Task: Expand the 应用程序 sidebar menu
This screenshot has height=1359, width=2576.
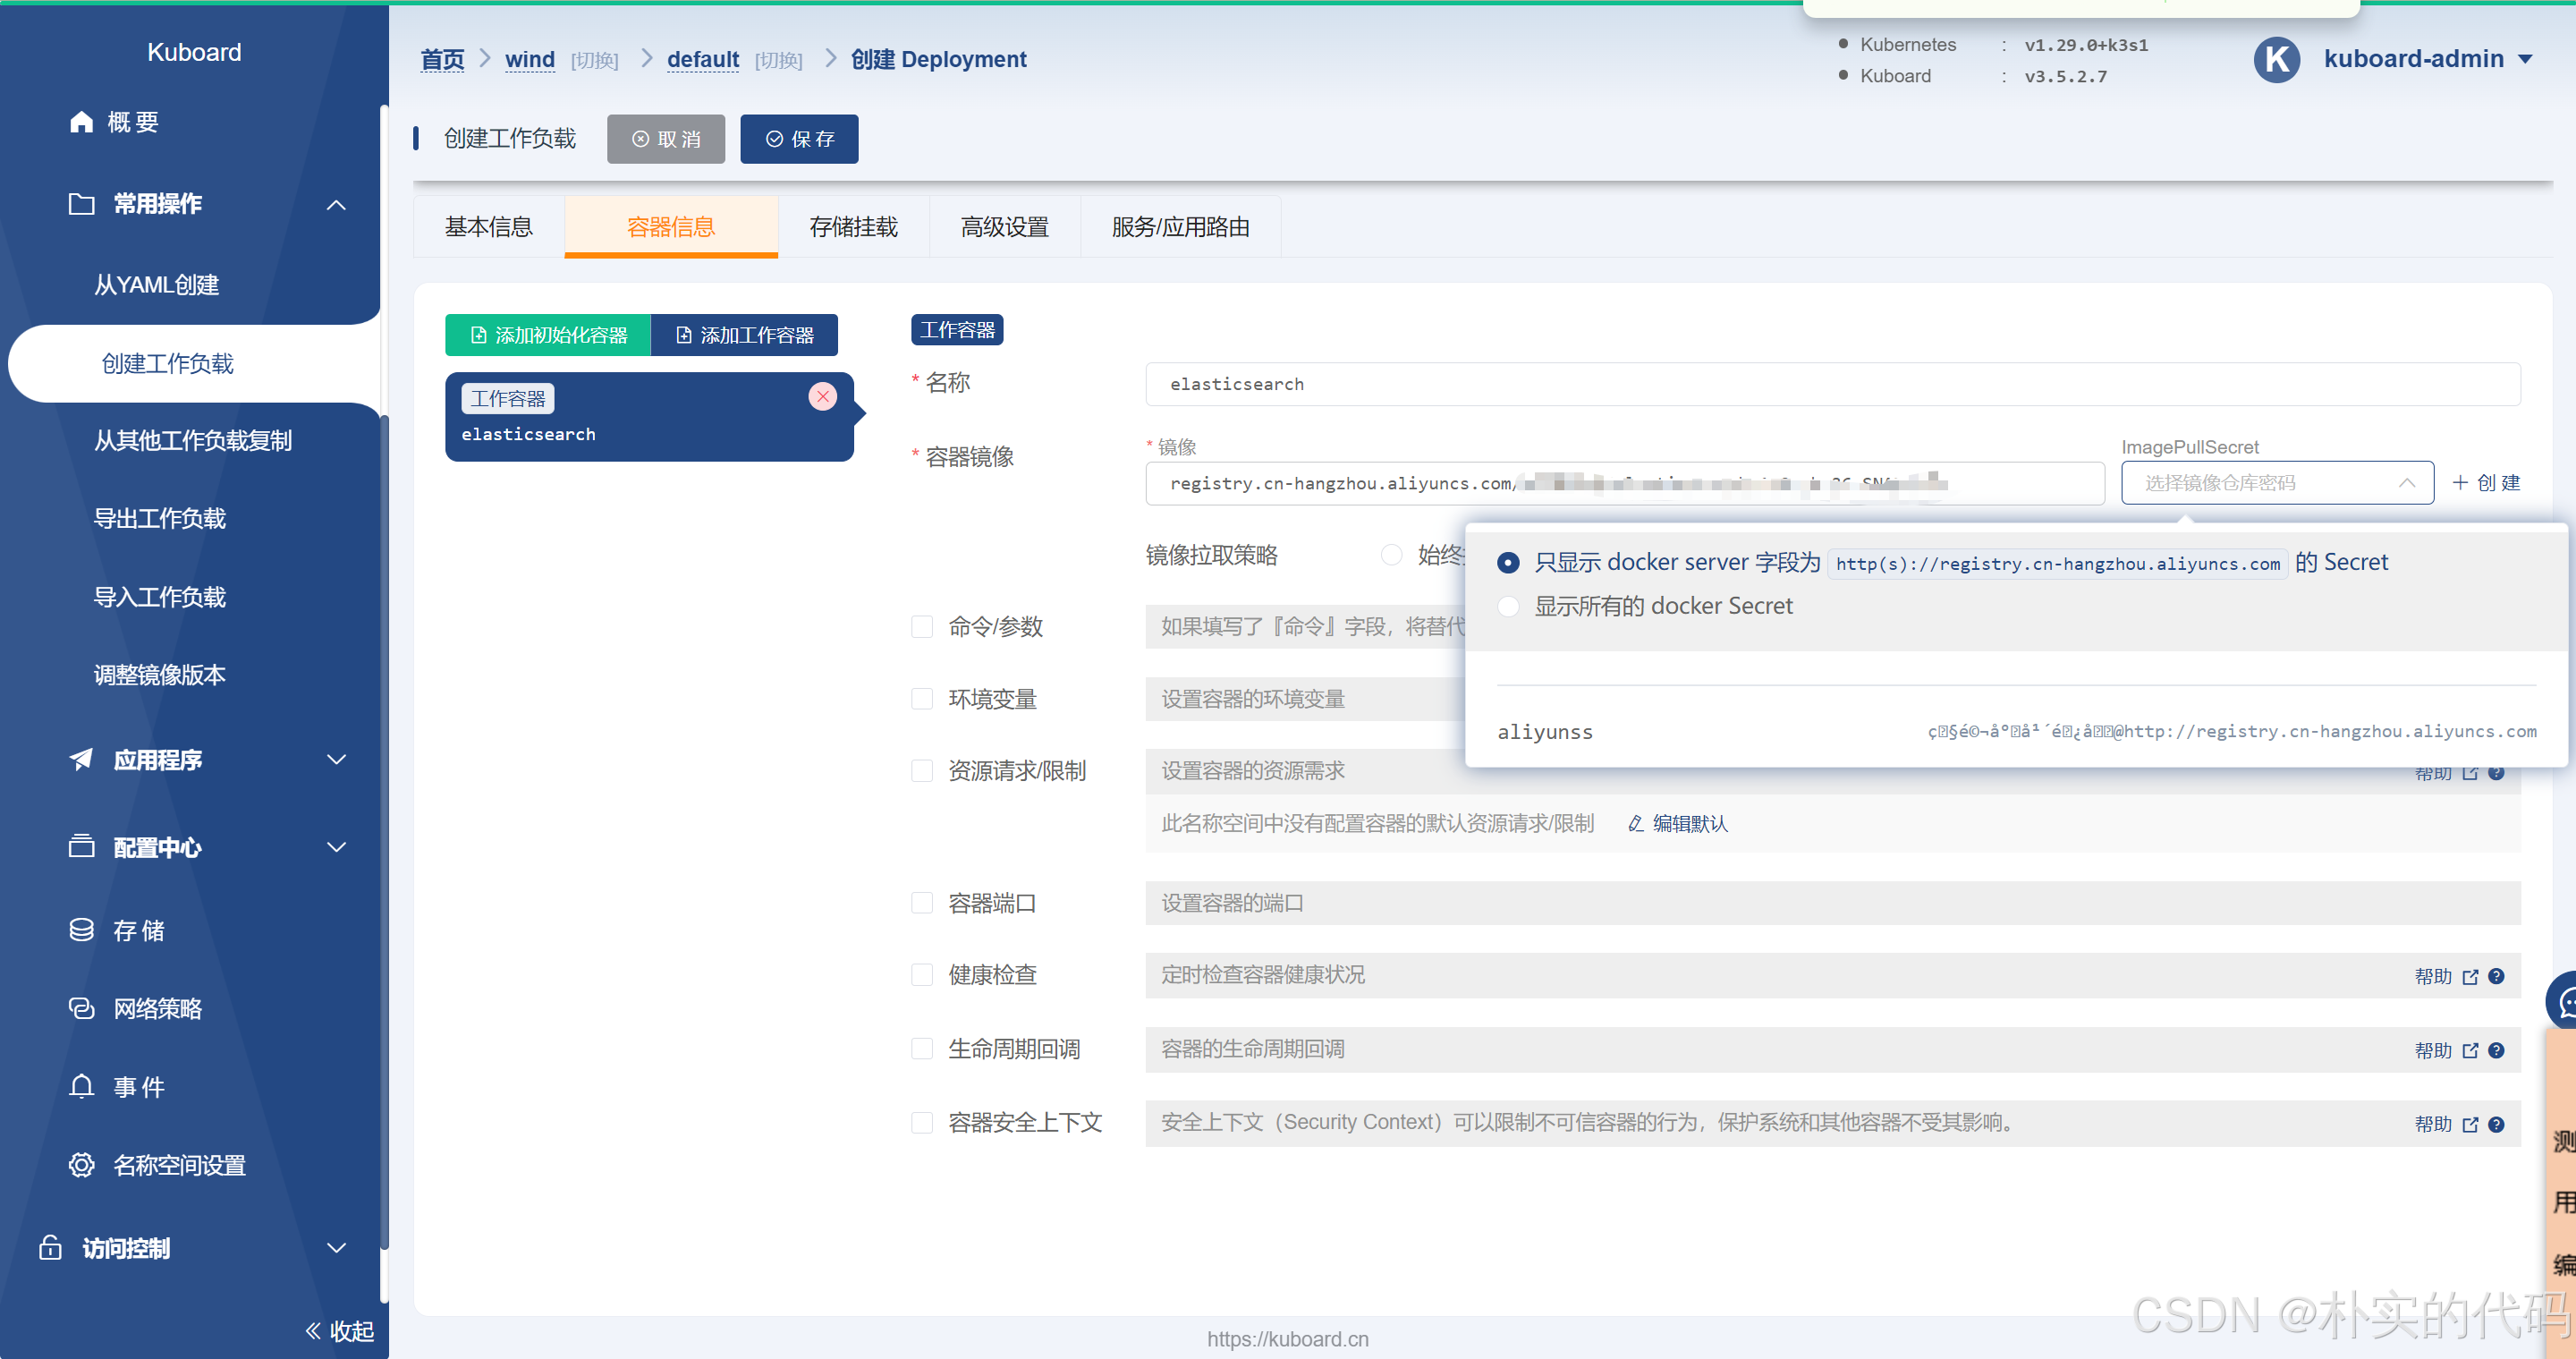Action: pos(336,760)
